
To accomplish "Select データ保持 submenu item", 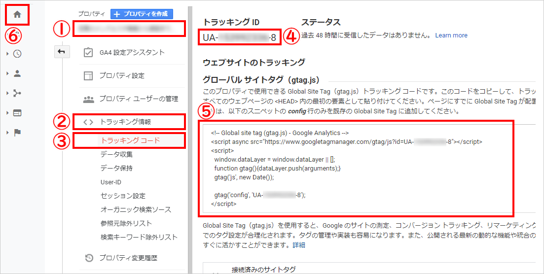I will pyautogui.click(x=116, y=168).
